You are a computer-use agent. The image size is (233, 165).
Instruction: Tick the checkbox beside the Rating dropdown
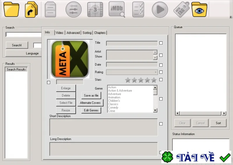tap(161, 72)
